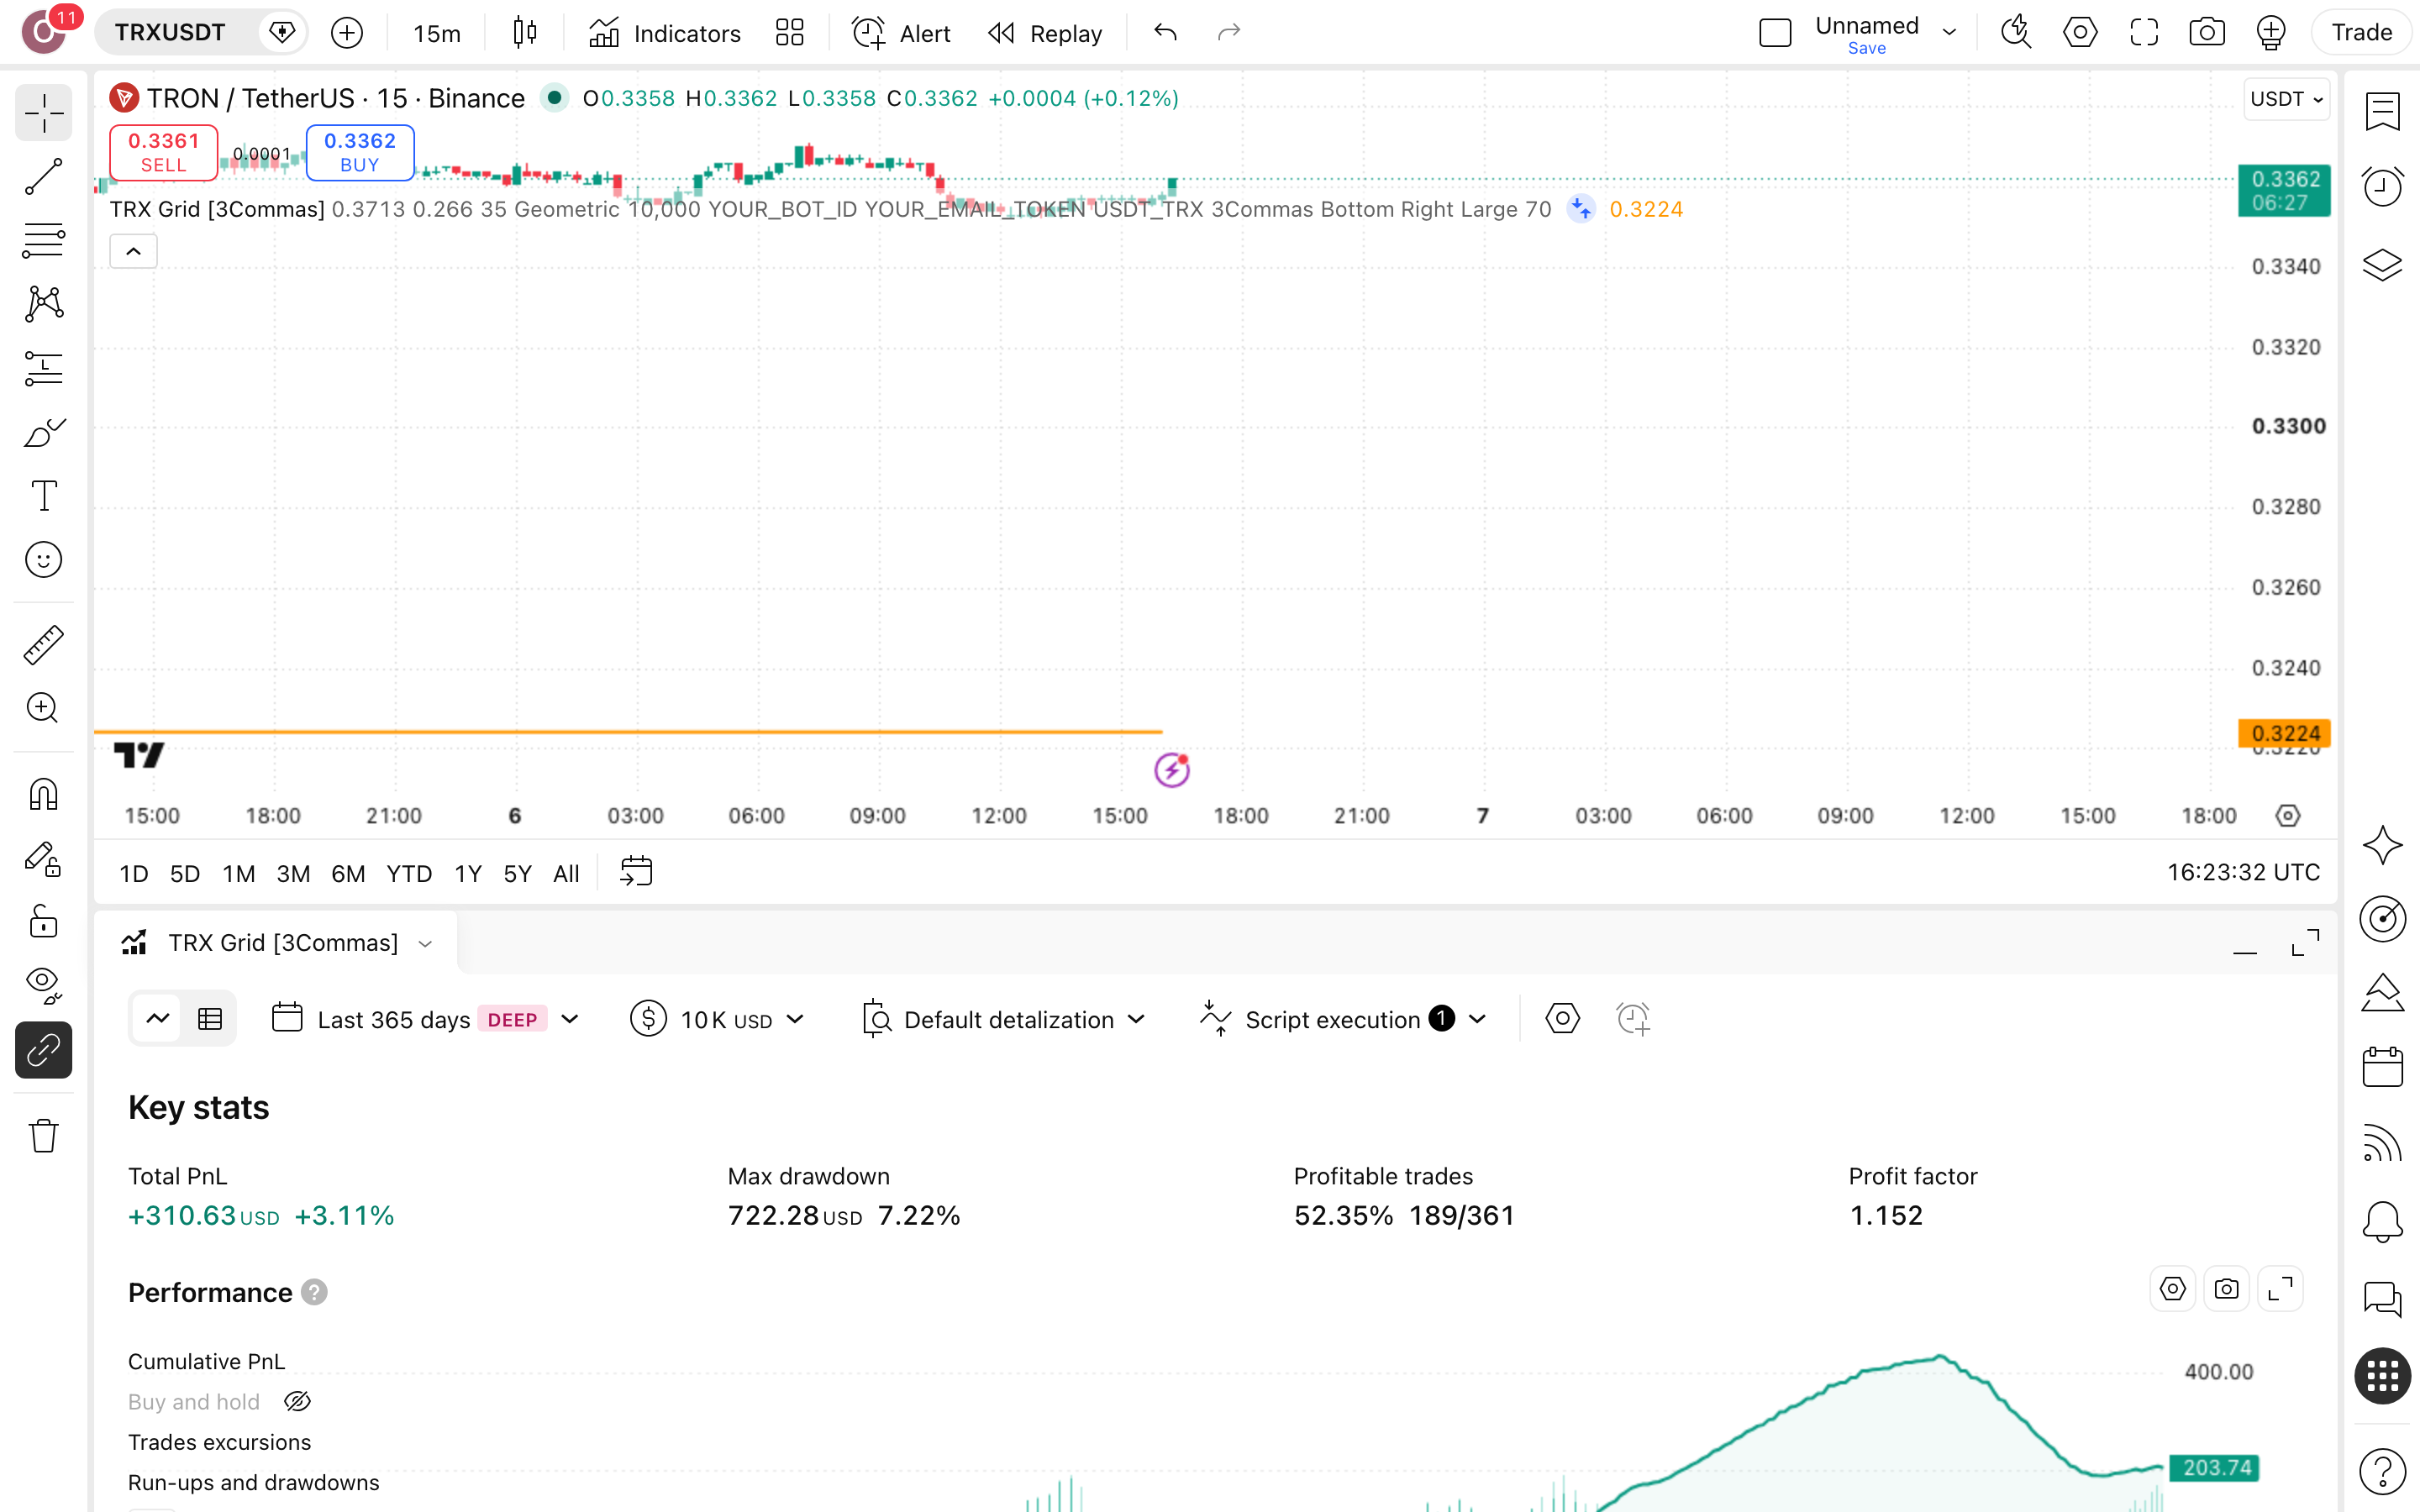Open the measure ruler tool
This screenshot has height=1512, width=2420.
[43, 645]
